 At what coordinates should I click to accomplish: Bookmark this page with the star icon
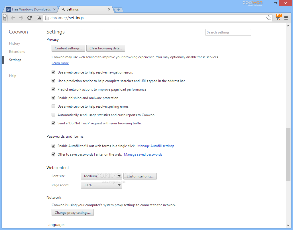coord(268,18)
